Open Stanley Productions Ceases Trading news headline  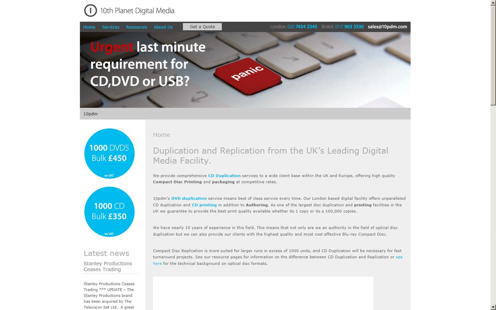(108, 266)
